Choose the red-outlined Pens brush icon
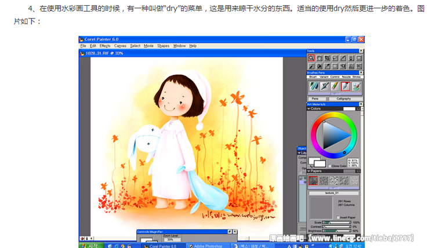Viewport: 435px width, 248px height. point(346,86)
